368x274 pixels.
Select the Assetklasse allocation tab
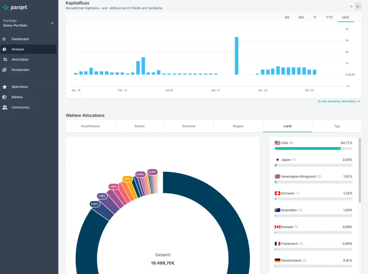coord(90,126)
